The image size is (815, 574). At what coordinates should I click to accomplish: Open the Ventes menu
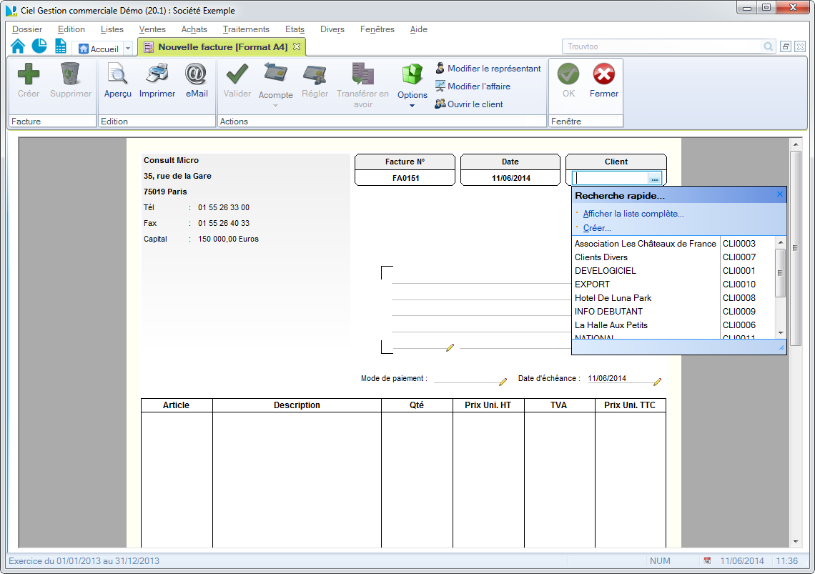(152, 29)
